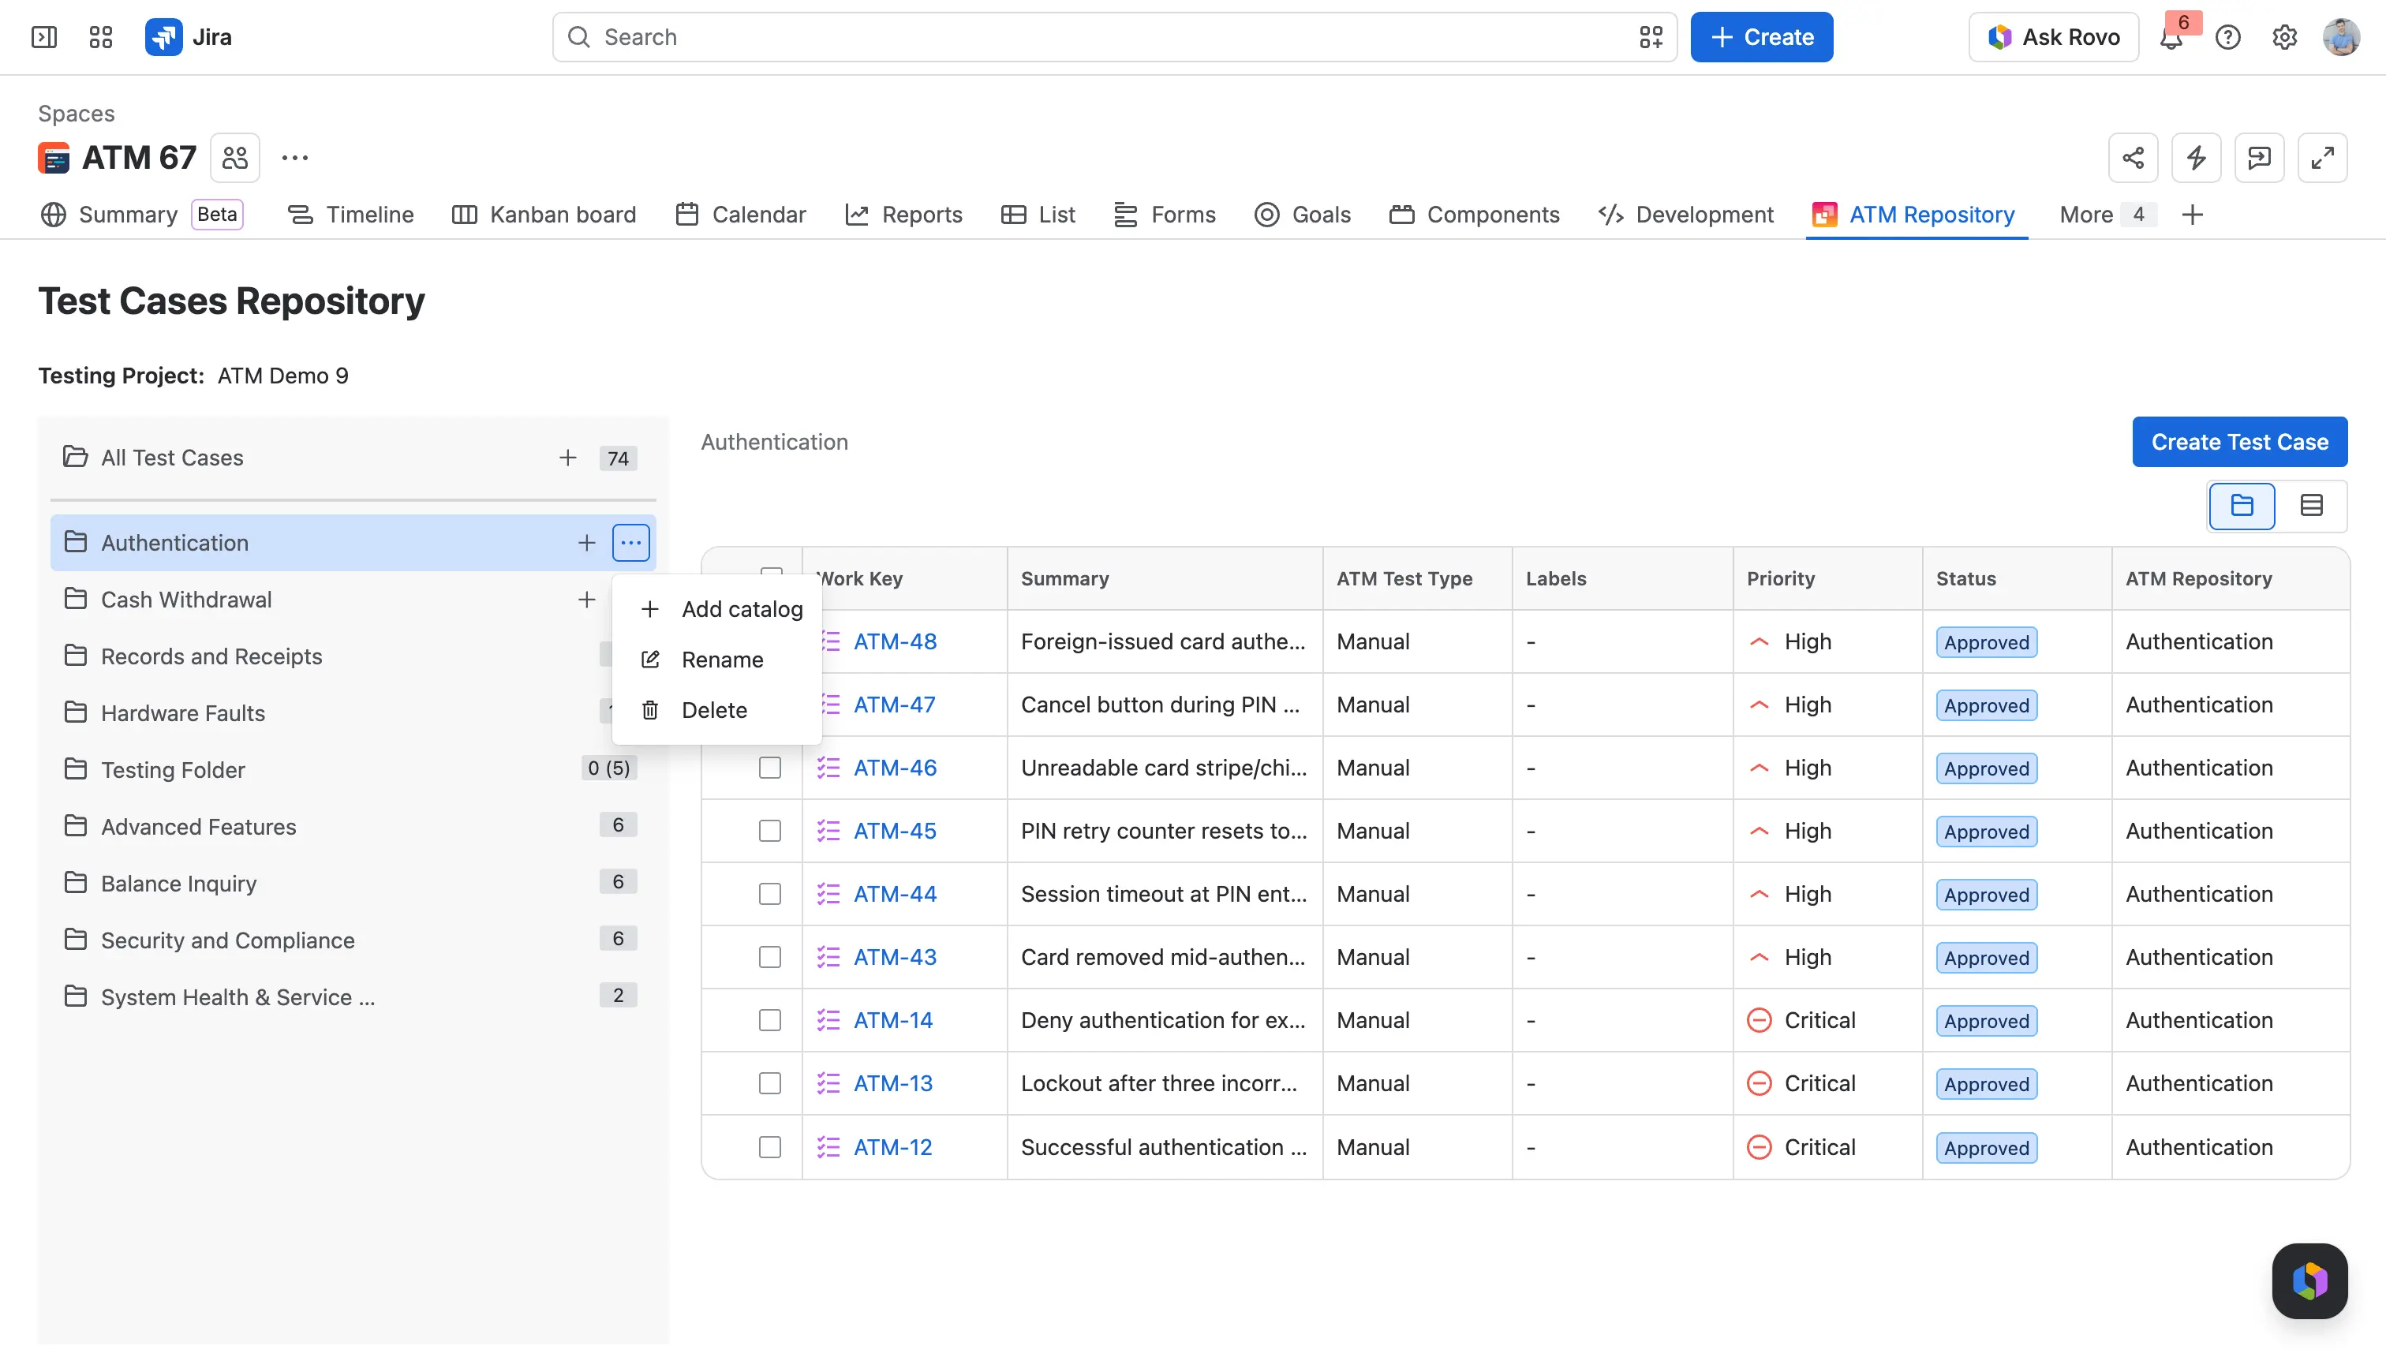2386x1357 pixels.
Task: Open automation lightning icon
Action: tap(2196, 158)
